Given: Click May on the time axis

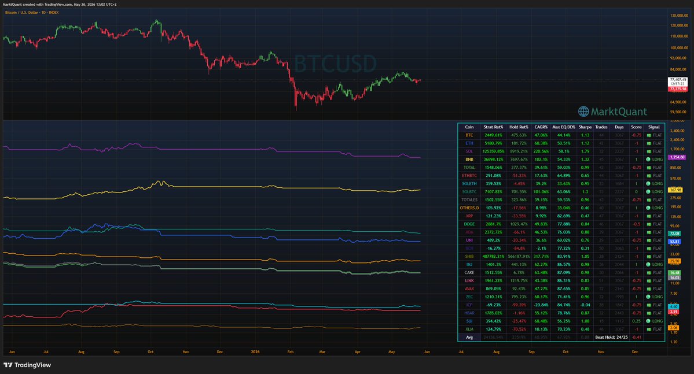Looking at the screenshot, I should 391,352.
